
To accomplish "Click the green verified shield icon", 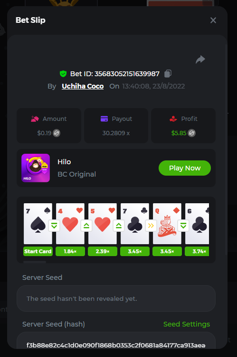I will (x=63, y=74).
